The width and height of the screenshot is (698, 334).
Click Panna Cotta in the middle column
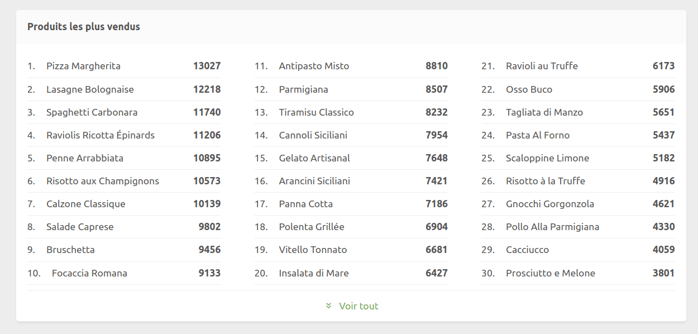(305, 204)
